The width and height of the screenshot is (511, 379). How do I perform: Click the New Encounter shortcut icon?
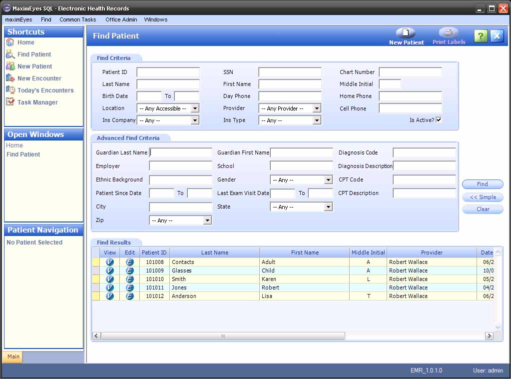(x=10, y=78)
